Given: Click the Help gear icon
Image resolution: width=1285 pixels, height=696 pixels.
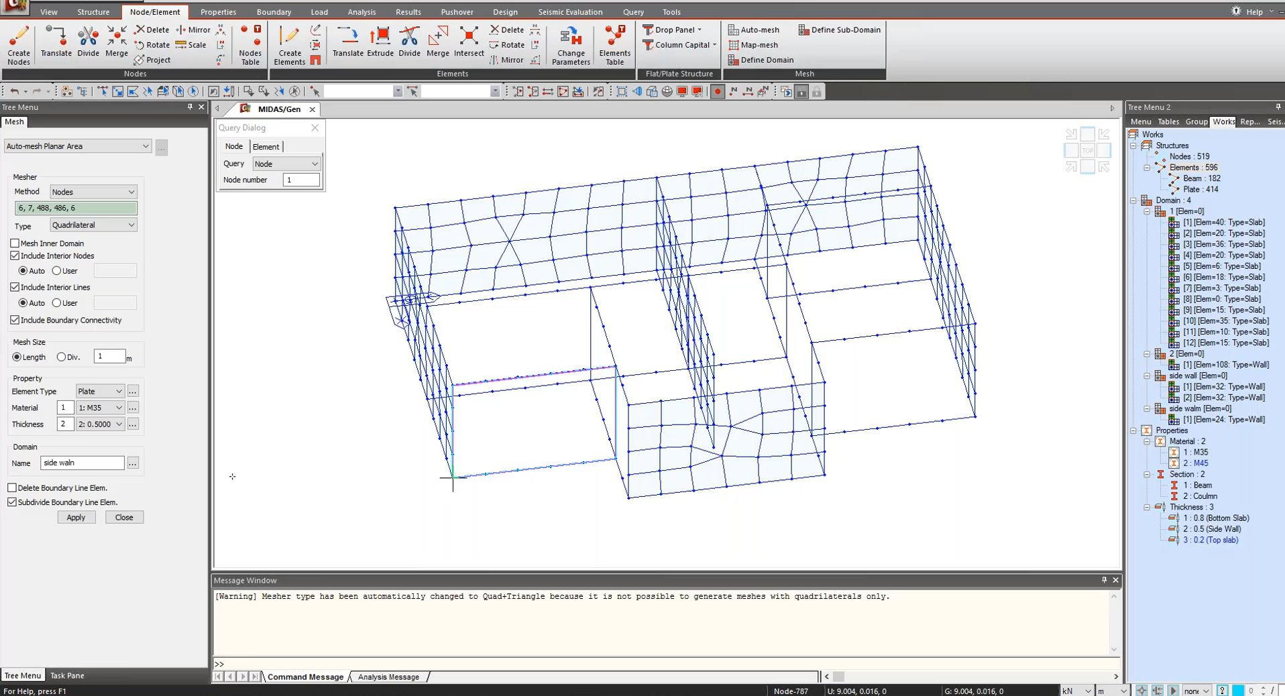Looking at the screenshot, I should click(1236, 11).
